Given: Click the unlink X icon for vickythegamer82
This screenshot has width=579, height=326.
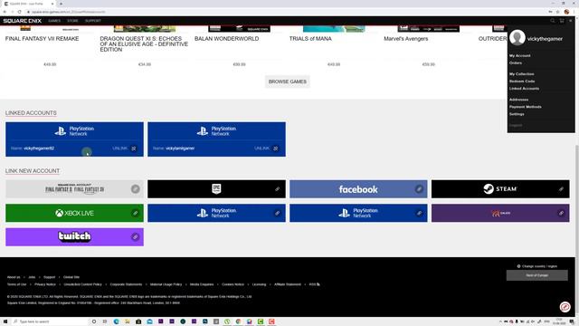Looking at the screenshot, I should (134, 149).
